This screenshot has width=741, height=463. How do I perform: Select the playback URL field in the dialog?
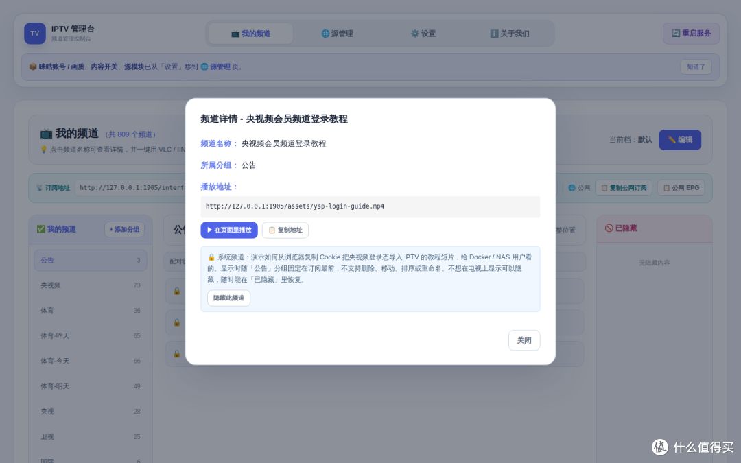(x=370, y=207)
